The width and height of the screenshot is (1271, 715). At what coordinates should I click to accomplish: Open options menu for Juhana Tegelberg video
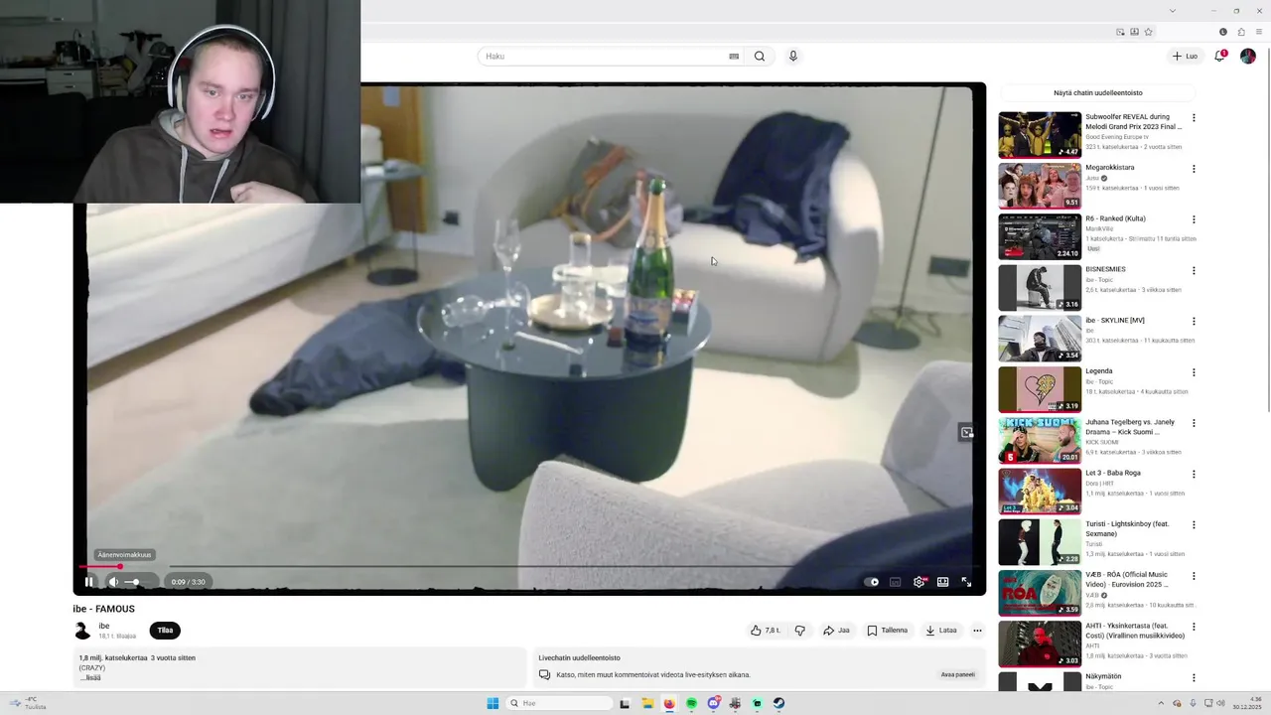click(x=1194, y=423)
